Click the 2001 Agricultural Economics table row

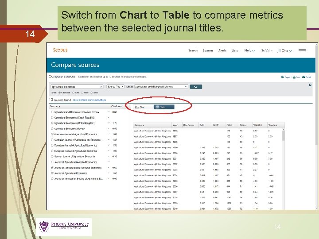(x=207, y=159)
